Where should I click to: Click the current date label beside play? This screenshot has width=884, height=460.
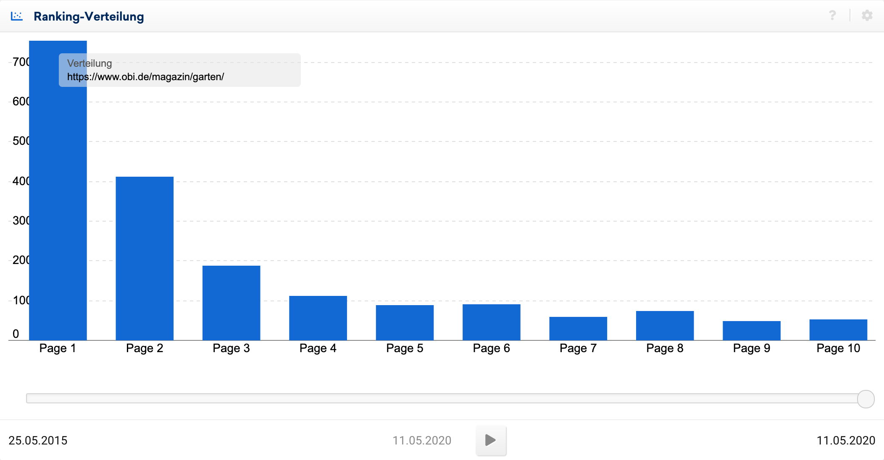click(x=422, y=440)
